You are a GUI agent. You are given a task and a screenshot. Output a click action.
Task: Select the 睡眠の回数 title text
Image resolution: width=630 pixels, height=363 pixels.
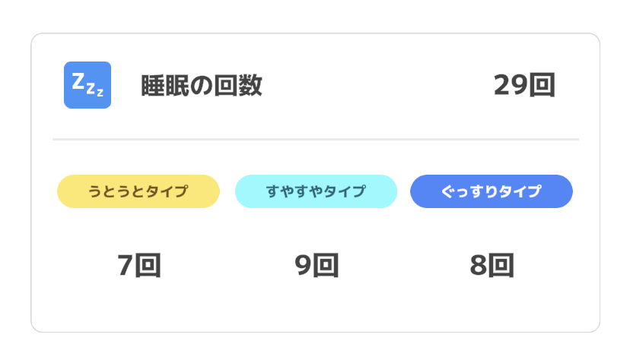[x=202, y=86]
